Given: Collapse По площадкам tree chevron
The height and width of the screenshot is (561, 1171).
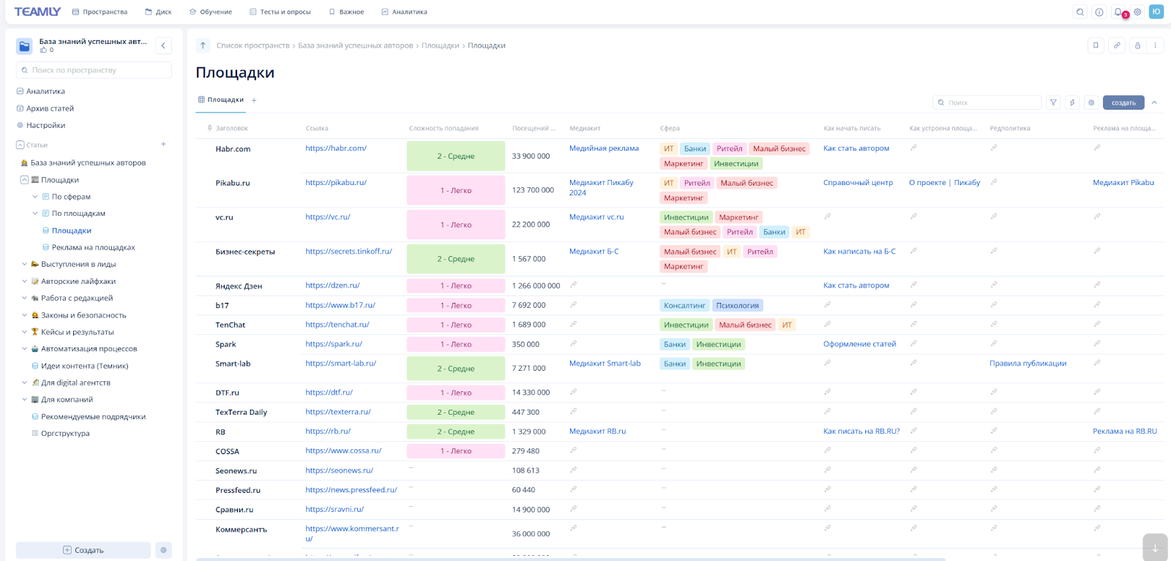Looking at the screenshot, I should [35, 214].
